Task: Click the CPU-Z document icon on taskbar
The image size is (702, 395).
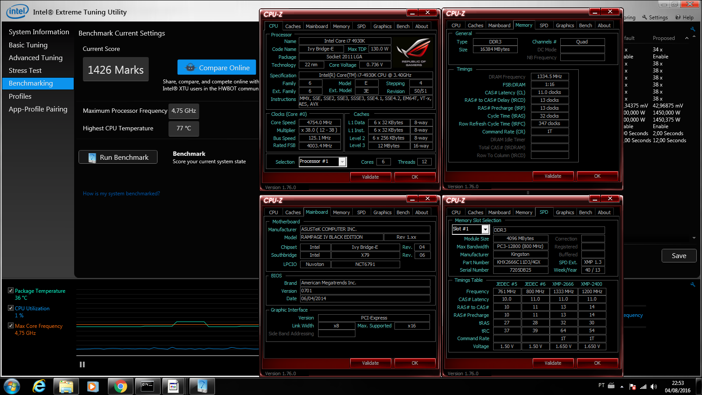Action: click(x=174, y=386)
